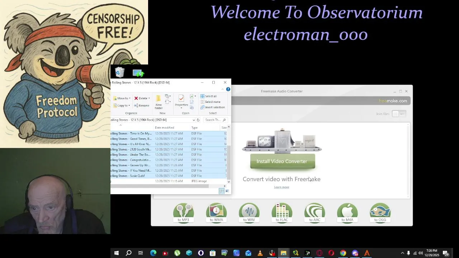Show hidden system tray icons
The image size is (459, 258).
coord(402,253)
